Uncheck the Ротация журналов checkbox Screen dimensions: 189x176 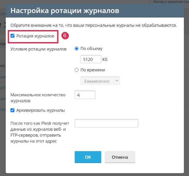12,36
